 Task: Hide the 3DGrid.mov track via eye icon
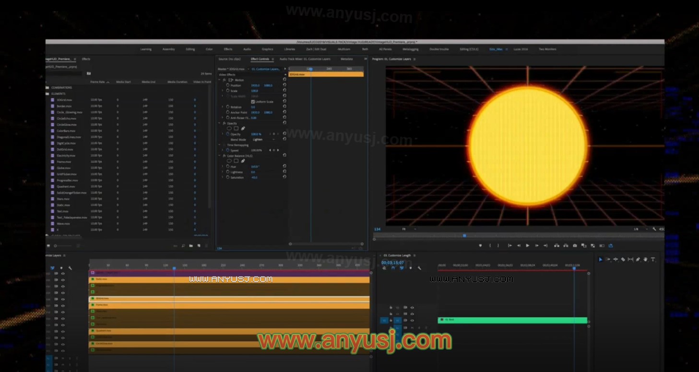coord(63,300)
